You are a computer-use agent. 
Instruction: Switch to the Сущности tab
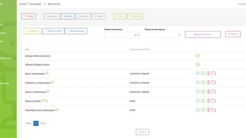pos(83,16)
